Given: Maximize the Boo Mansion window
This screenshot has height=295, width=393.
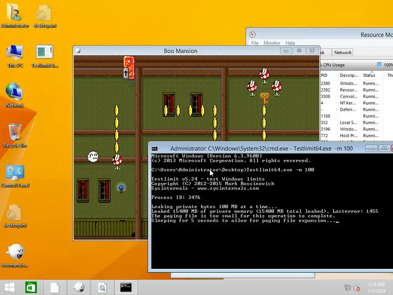Looking at the screenshot, I should [x=299, y=51].
